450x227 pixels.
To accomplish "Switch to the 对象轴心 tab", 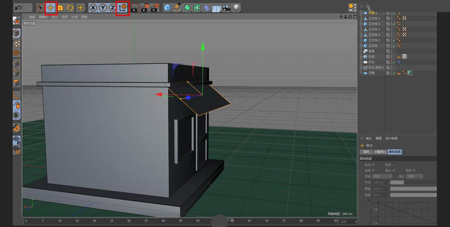I will tap(380, 151).
